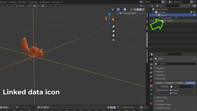The width and height of the screenshot is (197, 111).
Task: Select material preview shading
Action: [140, 10]
